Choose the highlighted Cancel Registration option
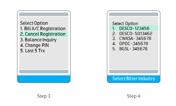 (44, 34)
